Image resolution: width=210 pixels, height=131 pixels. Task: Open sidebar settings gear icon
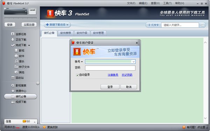[x=38, y=83]
